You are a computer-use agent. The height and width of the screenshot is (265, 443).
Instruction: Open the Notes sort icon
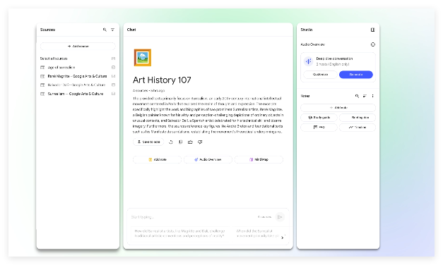(x=365, y=96)
